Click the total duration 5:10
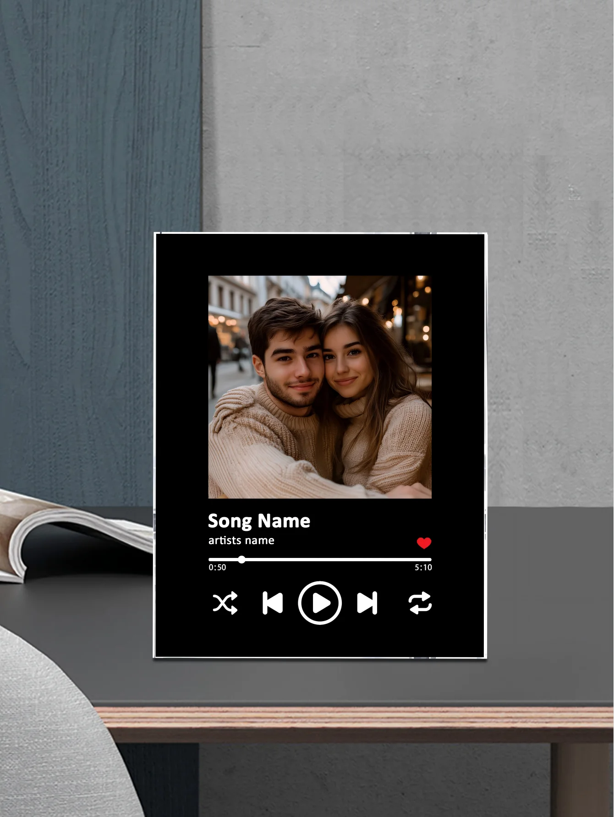The height and width of the screenshot is (817, 614). pyautogui.click(x=423, y=568)
